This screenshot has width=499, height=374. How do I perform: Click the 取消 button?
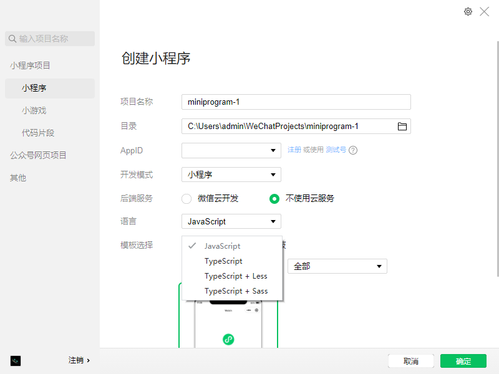pos(411,362)
